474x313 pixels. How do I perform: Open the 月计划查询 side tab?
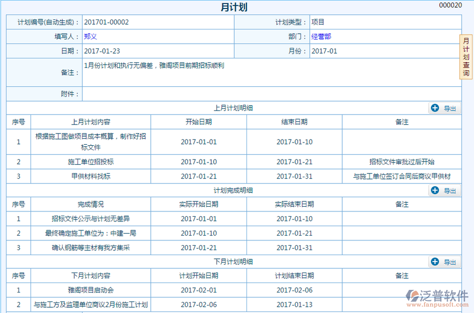[x=466, y=57]
